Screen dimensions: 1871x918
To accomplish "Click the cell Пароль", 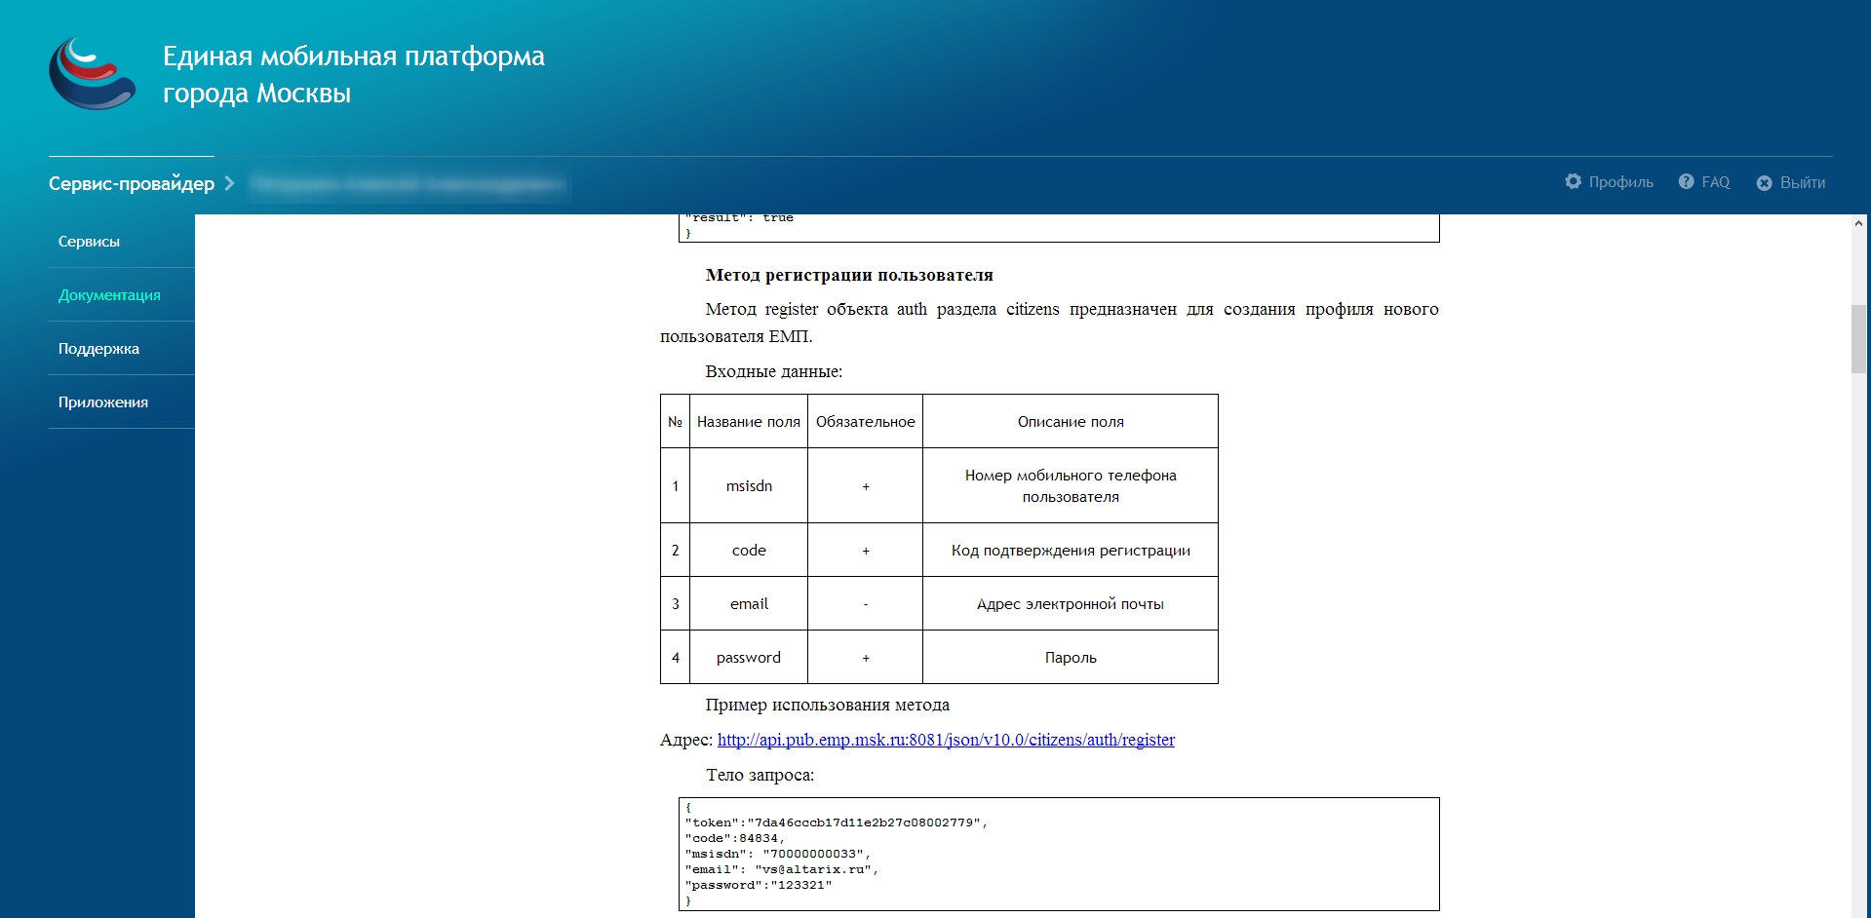I will pyautogui.click(x=1071, y=657).
